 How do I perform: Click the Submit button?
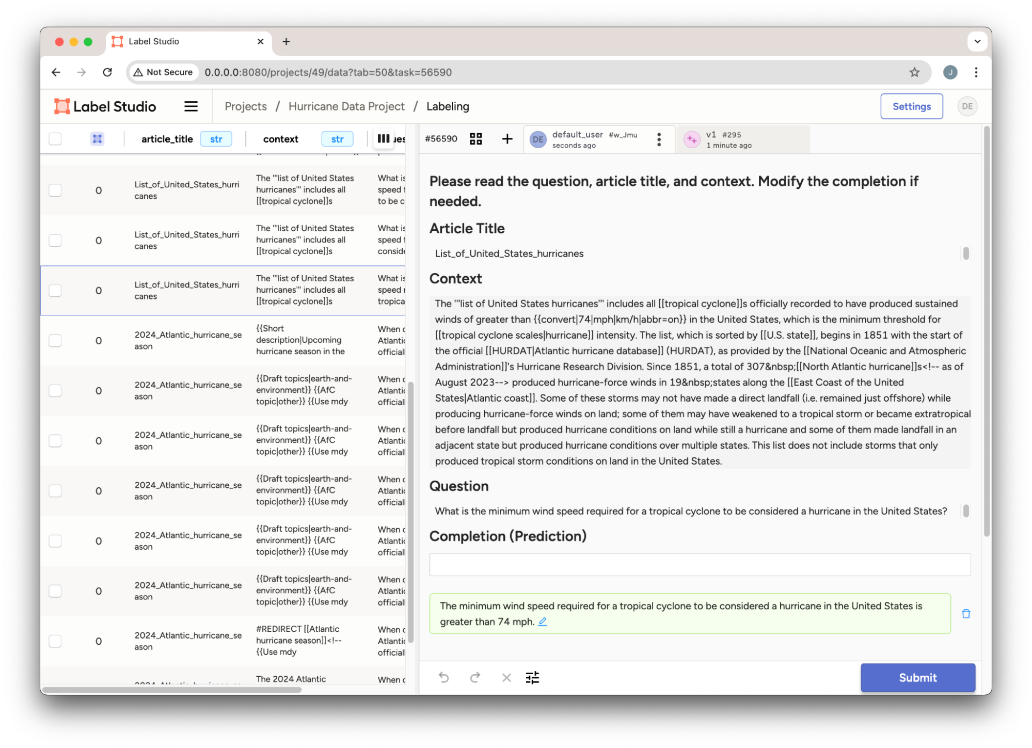pyautogui.click(x=917, y=677)
